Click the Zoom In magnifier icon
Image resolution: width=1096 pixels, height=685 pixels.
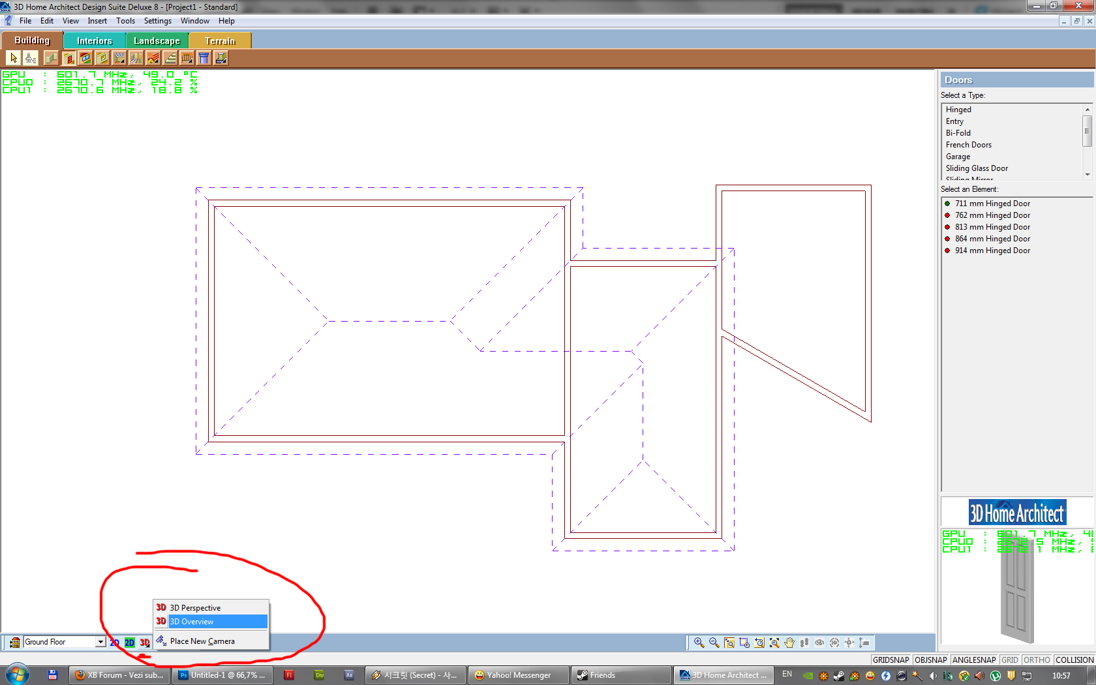coord(699,643)
